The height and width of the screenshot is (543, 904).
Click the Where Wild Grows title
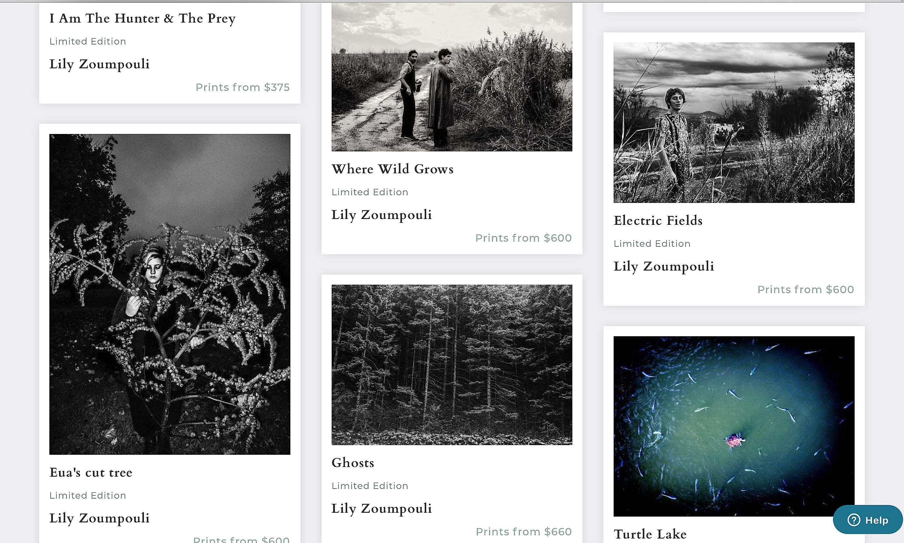[392, 169]
